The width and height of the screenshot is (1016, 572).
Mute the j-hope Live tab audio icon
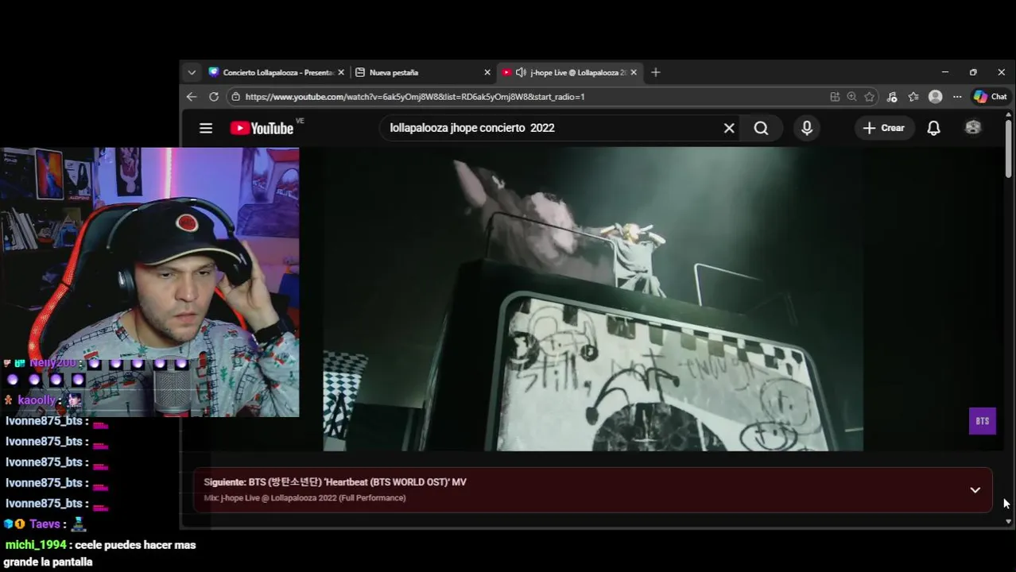(521, 72)
